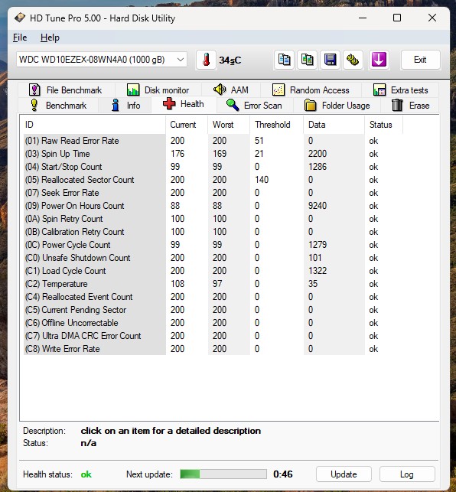Switch to the Erase tab

pos(411,106)
